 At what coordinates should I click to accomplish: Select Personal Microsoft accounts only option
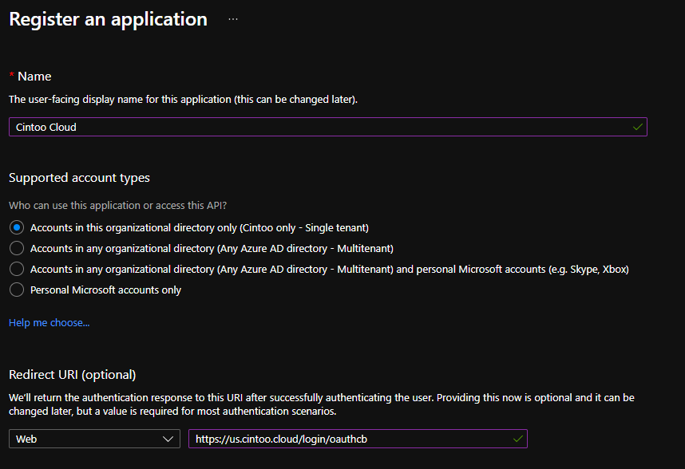coord(17,290)
